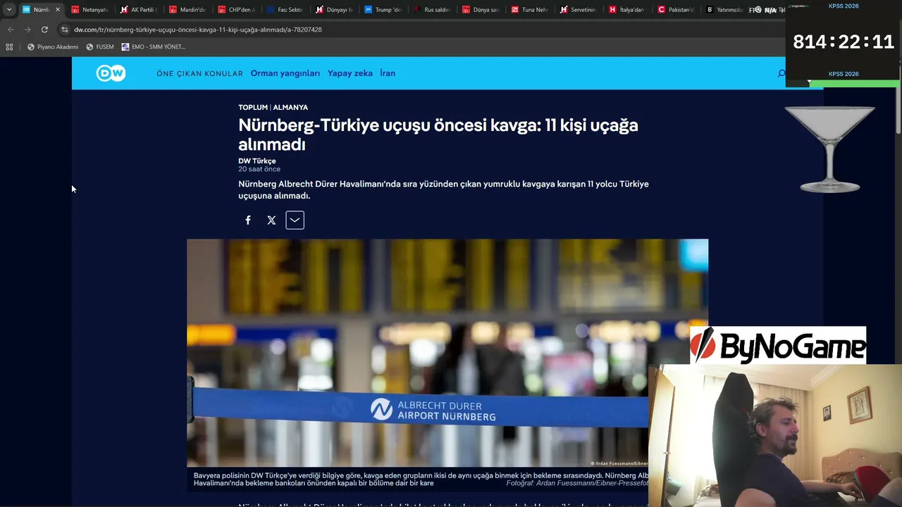Click the article headline about Nürnberg-Türkiye flight

click(438, 134)
